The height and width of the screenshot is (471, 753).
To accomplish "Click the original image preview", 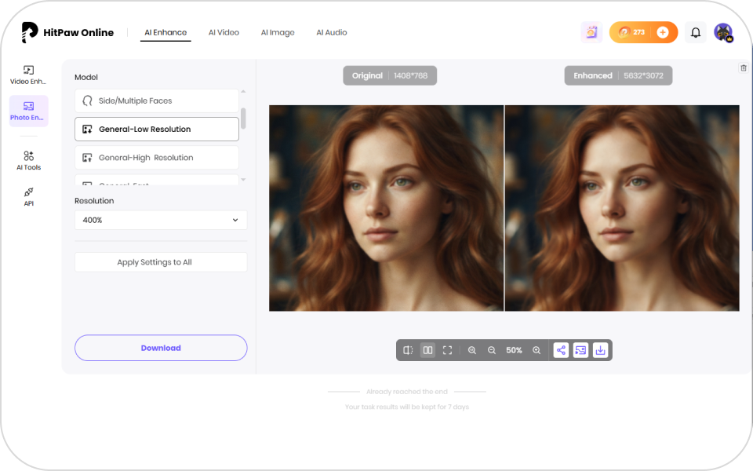I will (386, 208).
